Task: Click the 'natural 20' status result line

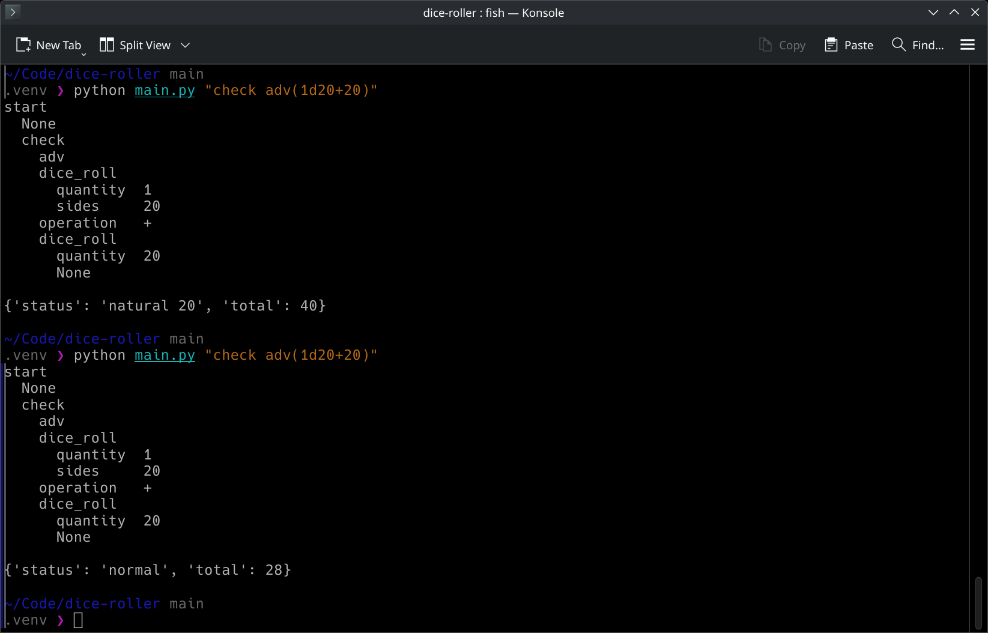Action: tap(165, 306)
